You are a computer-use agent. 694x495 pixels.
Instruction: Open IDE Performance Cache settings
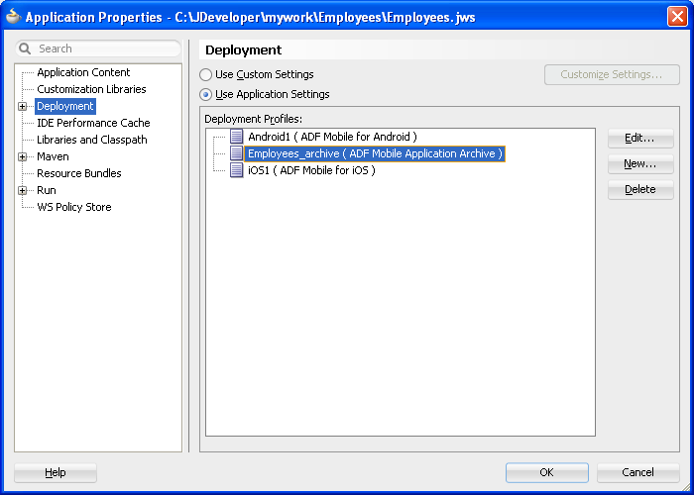click(x=93, y=123)
